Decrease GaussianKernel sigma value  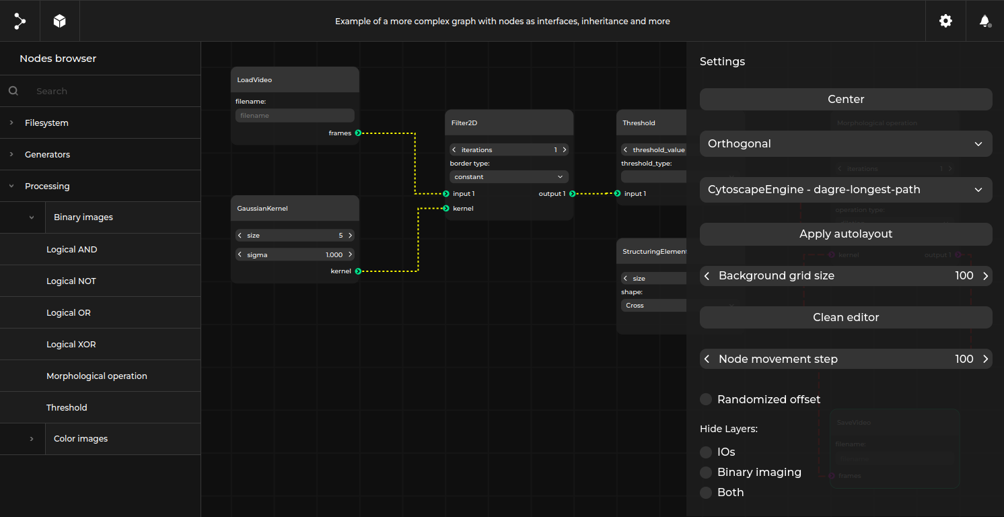pyautogui.click(x=240, y=254)
